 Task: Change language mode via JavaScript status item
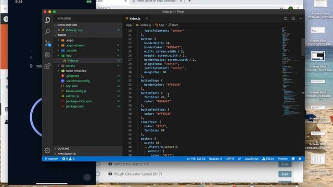coord(251,158)
